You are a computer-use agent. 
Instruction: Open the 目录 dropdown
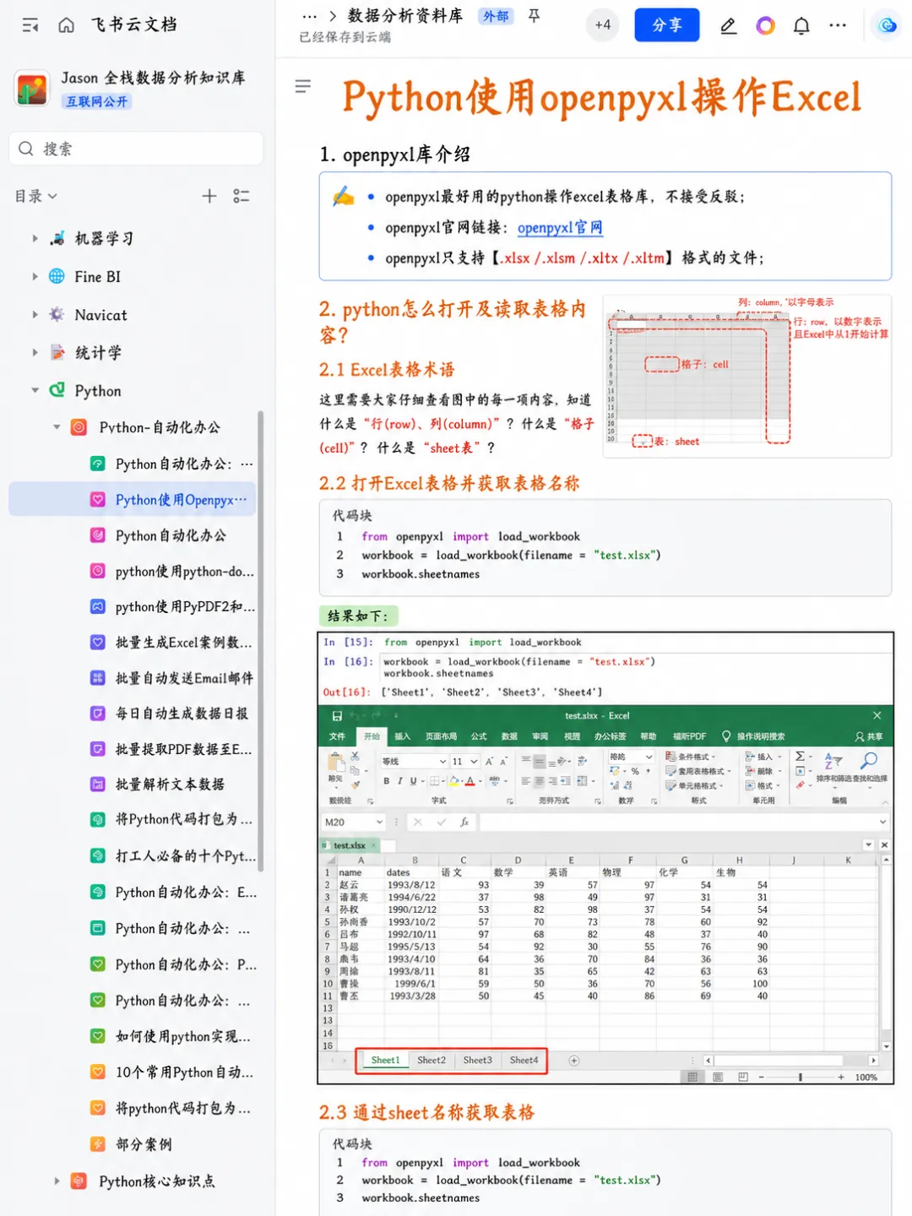(x=36, y=196)
